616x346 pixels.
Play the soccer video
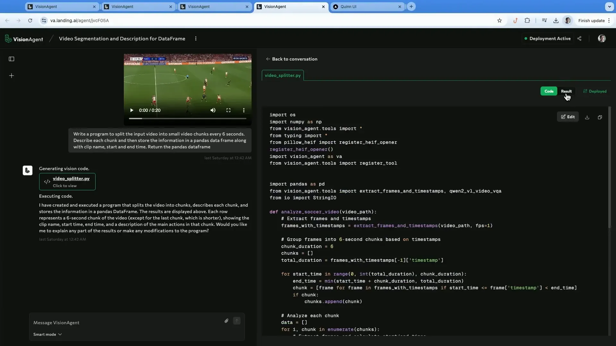pos(132,110)
